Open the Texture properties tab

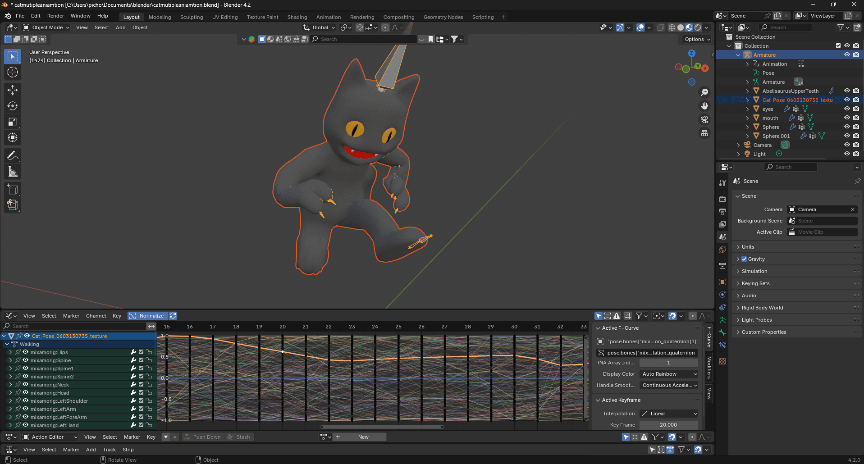click(722, 361)
